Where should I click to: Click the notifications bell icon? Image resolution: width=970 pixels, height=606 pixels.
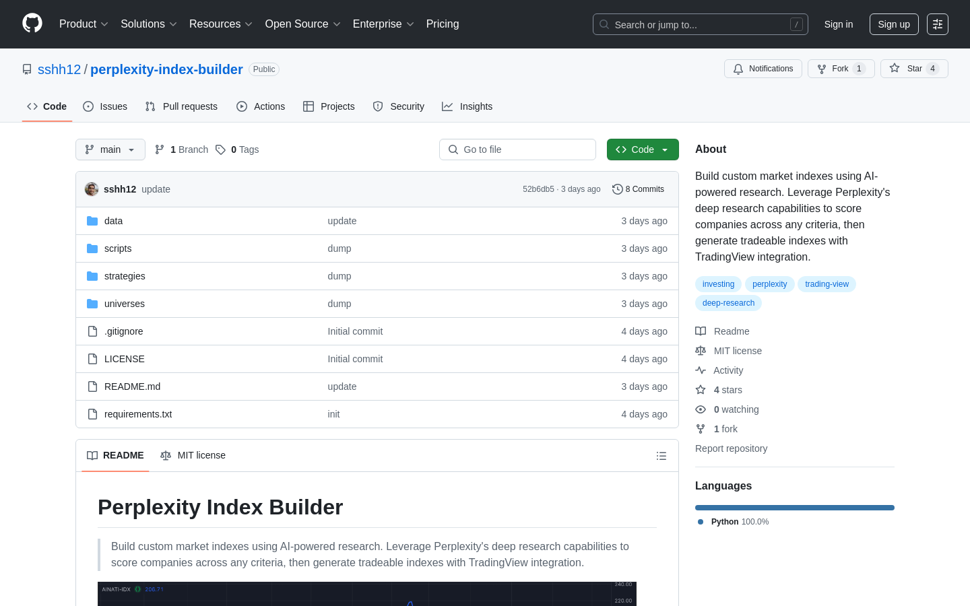click(738, 69)
